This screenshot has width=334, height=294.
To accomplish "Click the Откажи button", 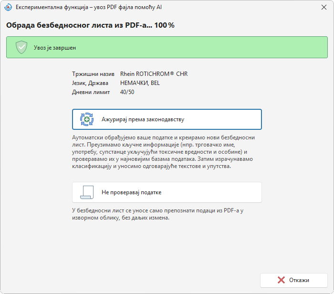I will coord(294,280).
